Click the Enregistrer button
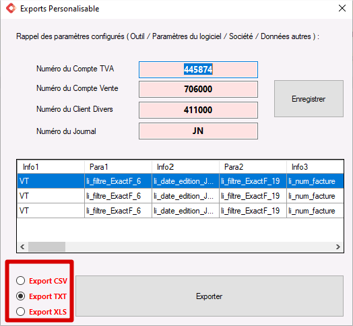 tap(309, 98)
